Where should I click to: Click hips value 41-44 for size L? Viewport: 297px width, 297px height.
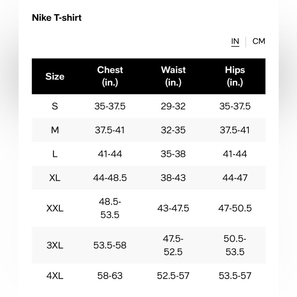point(235,154)
